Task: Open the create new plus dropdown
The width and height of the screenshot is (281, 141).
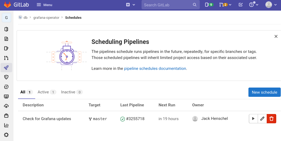Action: click(130, 5)
